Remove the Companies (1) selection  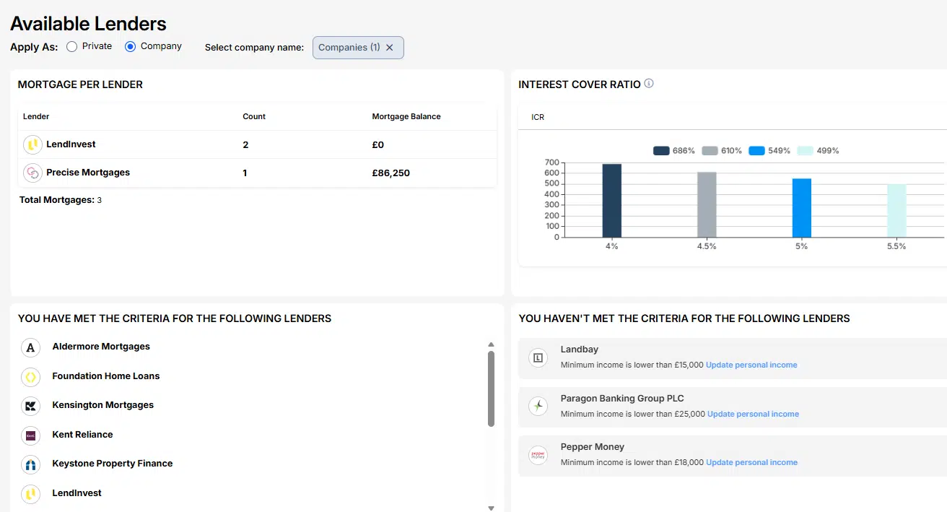click(390, 48)
